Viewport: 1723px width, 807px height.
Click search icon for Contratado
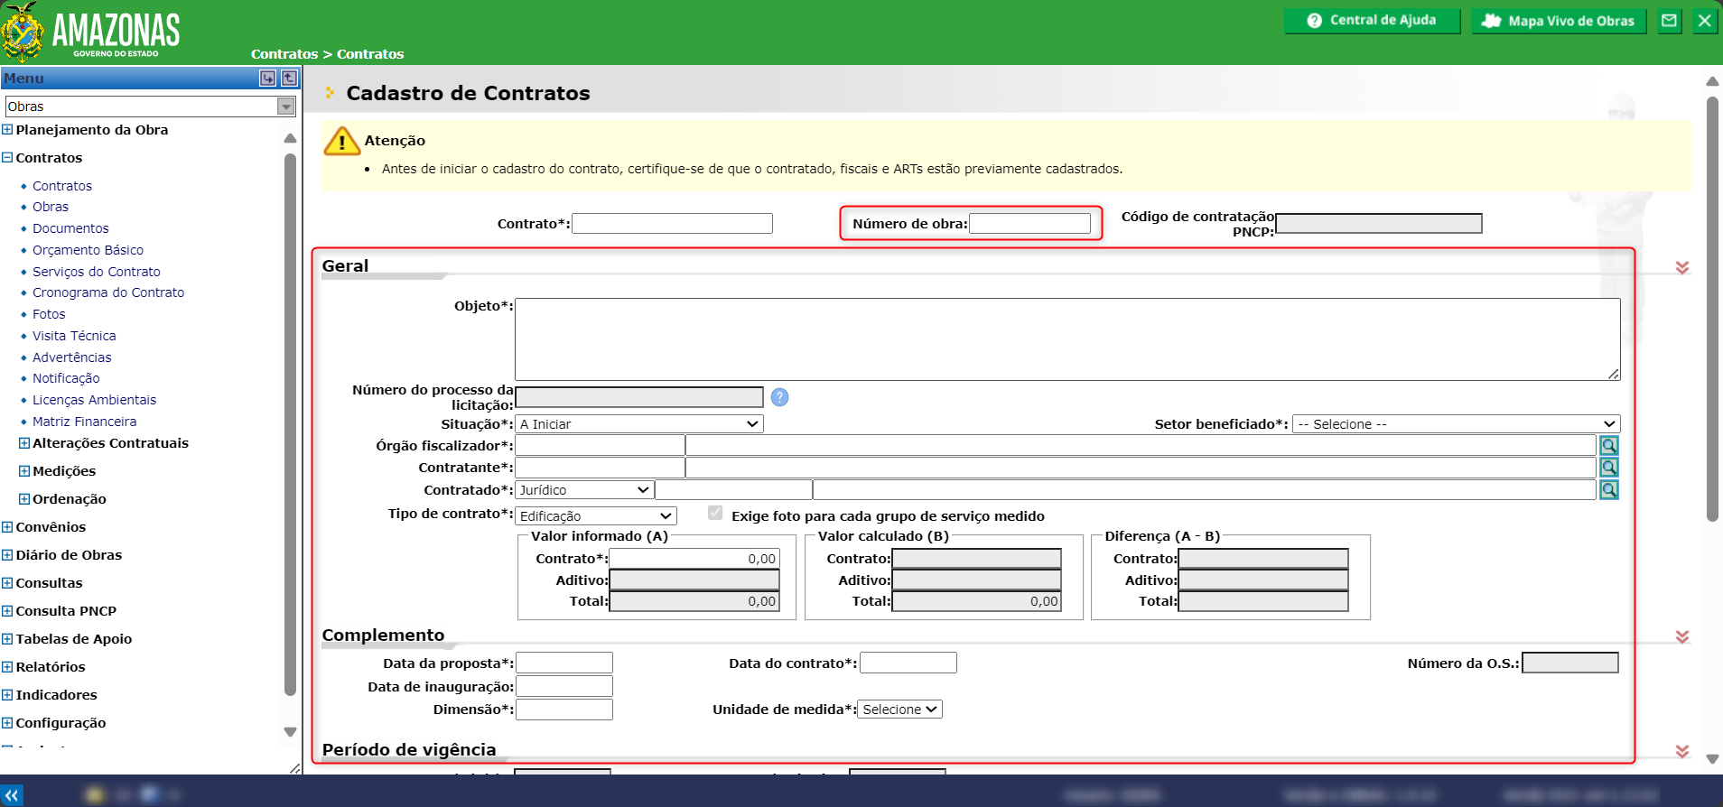click(x=1609, y=490)
